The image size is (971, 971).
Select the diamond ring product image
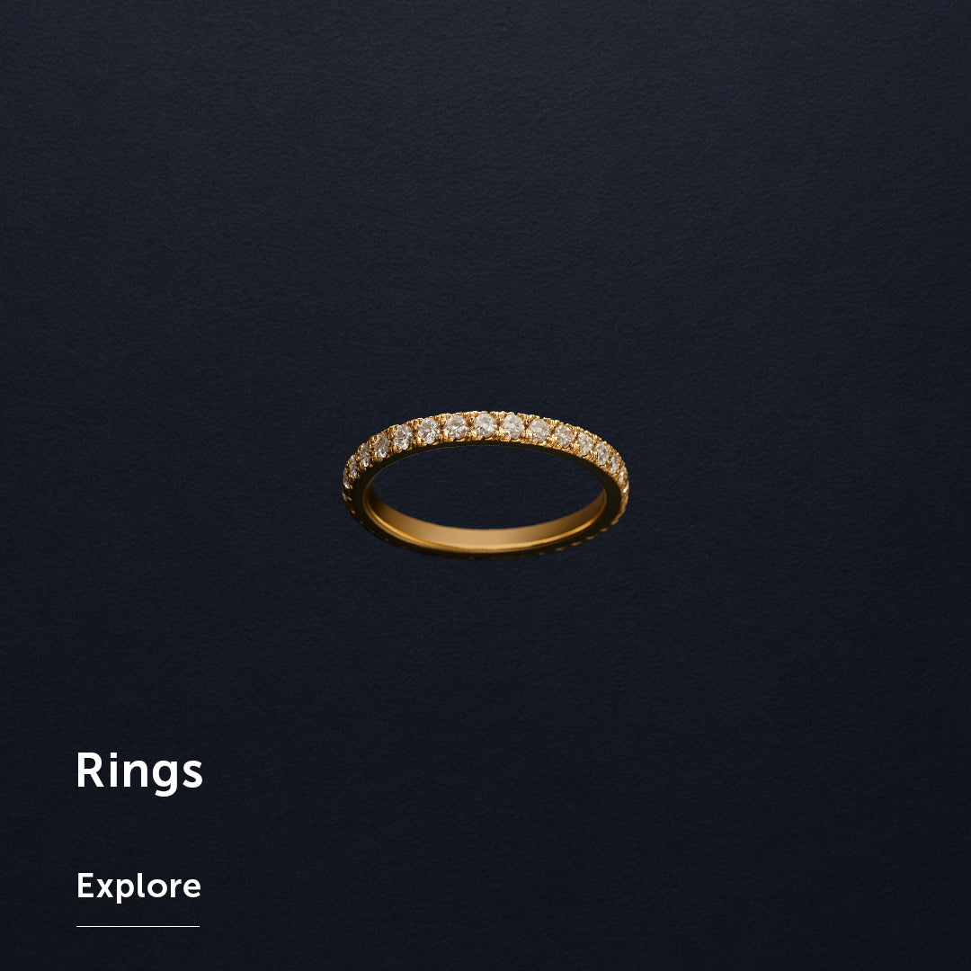point(485,485)
